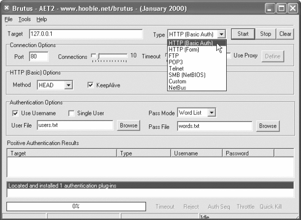Screen dimensions: 301x220
Task: Open the Type dropdown arrow
Action: click(222, 34)
